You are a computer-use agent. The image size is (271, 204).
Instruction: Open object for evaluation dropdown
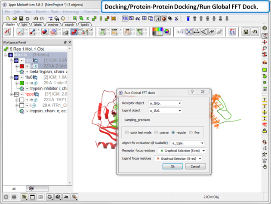point(188,143)
